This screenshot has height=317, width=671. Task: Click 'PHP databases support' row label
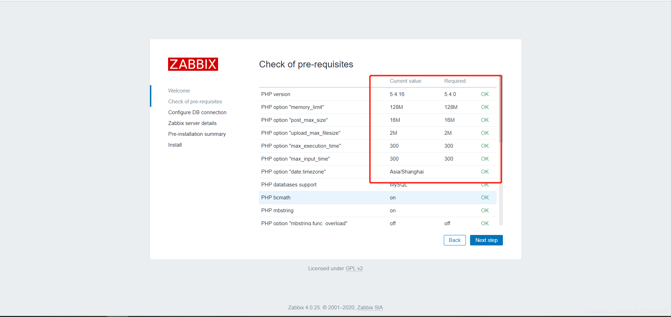coord(289,185)
